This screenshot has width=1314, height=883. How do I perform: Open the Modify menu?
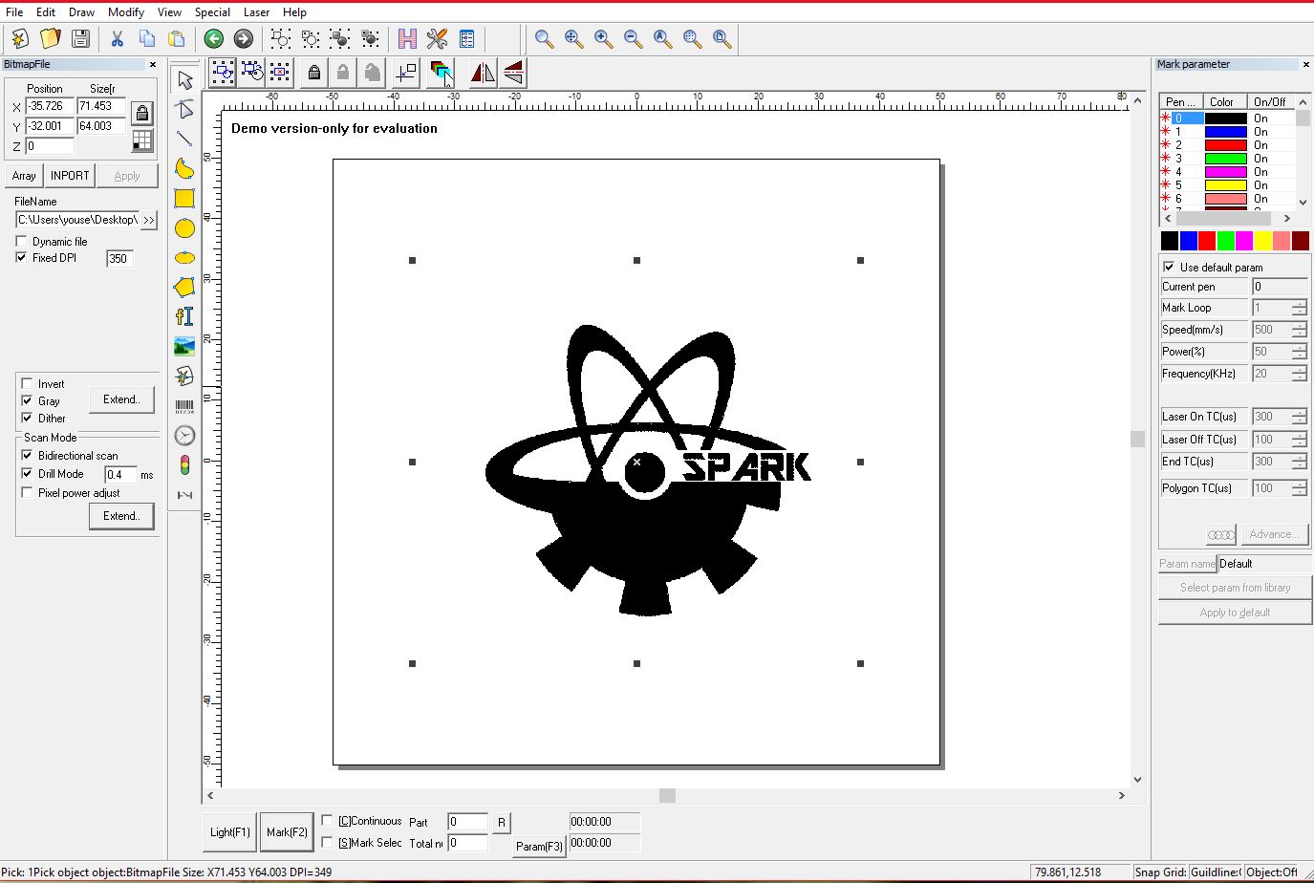pos(125,12)
